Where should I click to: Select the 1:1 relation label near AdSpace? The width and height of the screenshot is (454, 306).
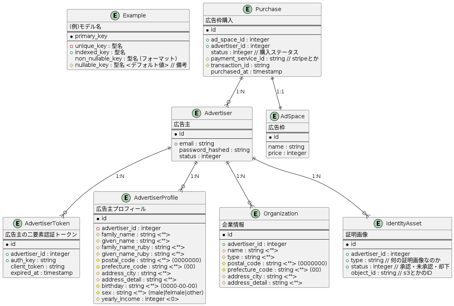pyautogui.click(x=280, y=91)
